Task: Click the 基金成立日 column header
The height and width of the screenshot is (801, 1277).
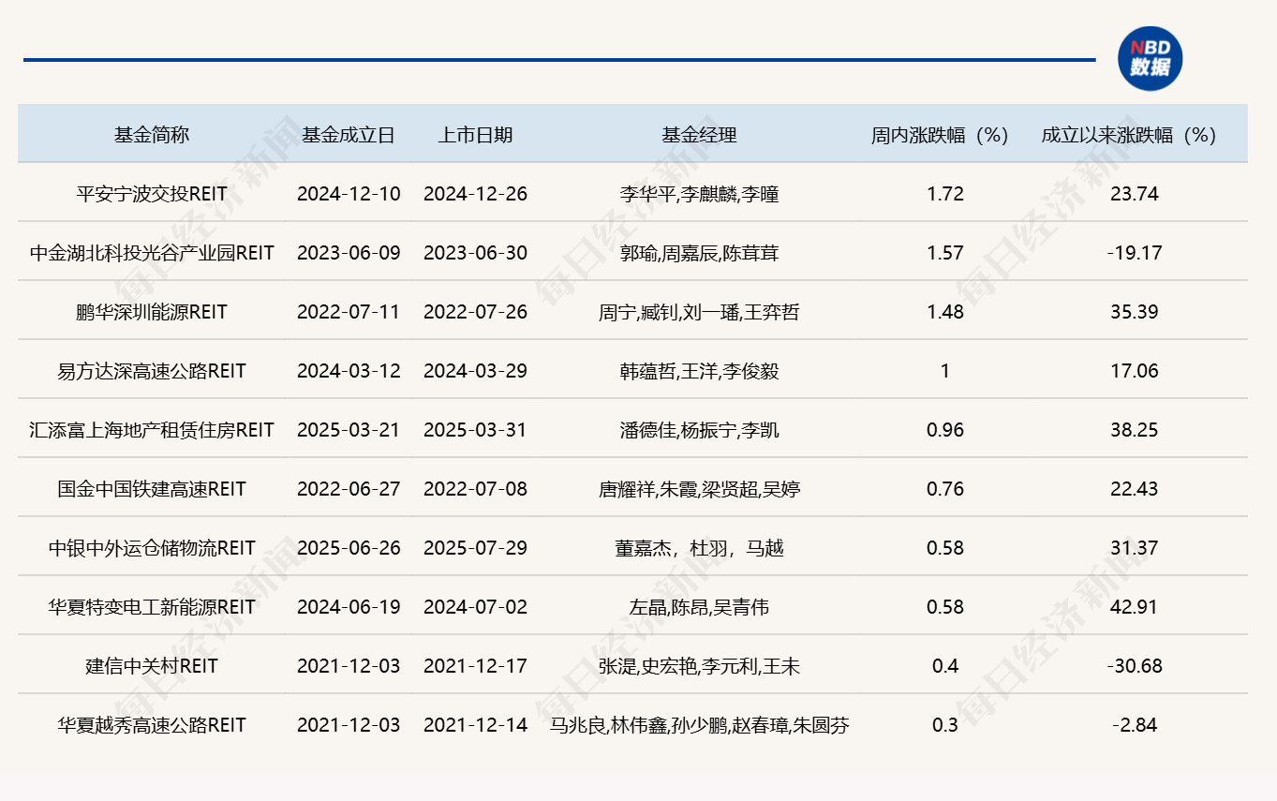Action: [349, 135]
